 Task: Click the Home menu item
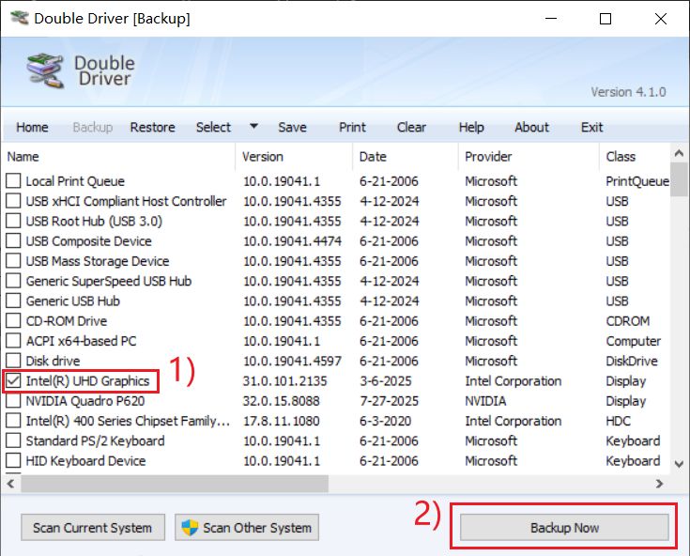click(x=32, y=128)
